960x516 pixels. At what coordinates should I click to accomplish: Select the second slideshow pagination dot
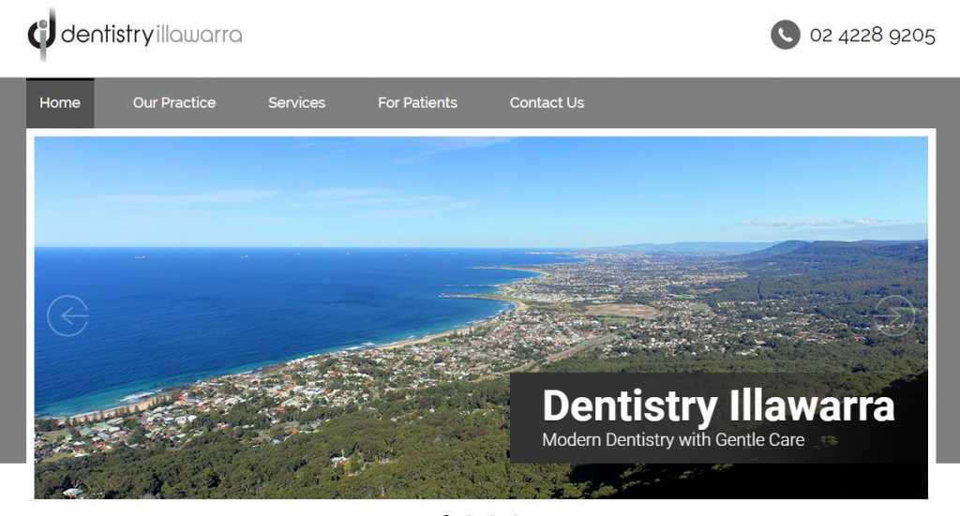click(x=469, y=515)
